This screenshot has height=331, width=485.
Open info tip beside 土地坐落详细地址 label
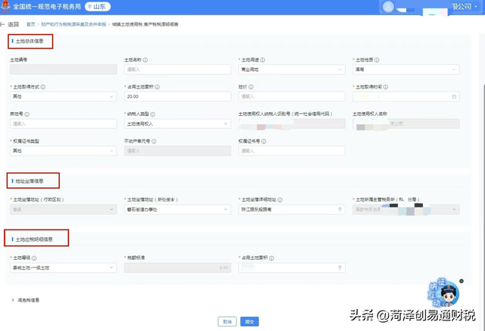tap(280, 200)
